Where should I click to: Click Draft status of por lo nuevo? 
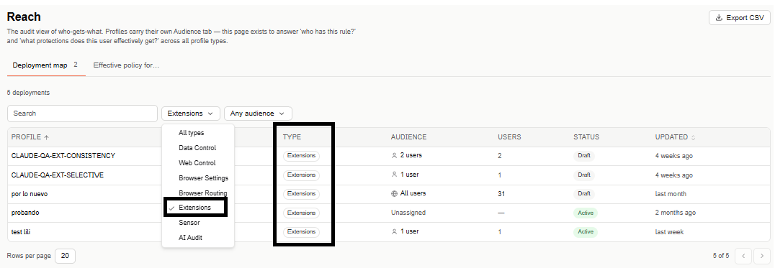click(584, 193)
